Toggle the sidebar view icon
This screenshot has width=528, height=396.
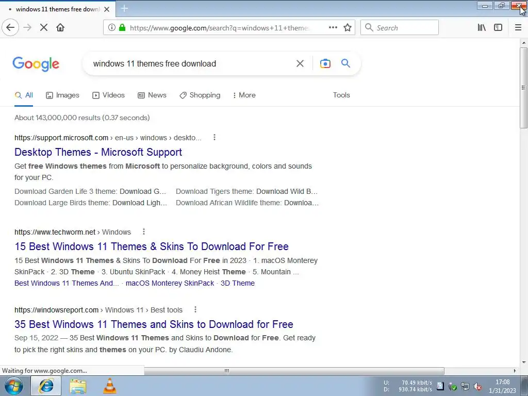click(498, 28)
